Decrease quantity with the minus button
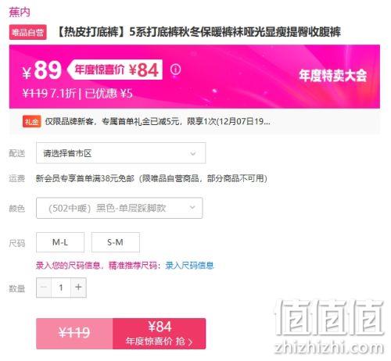 point(44,288)
